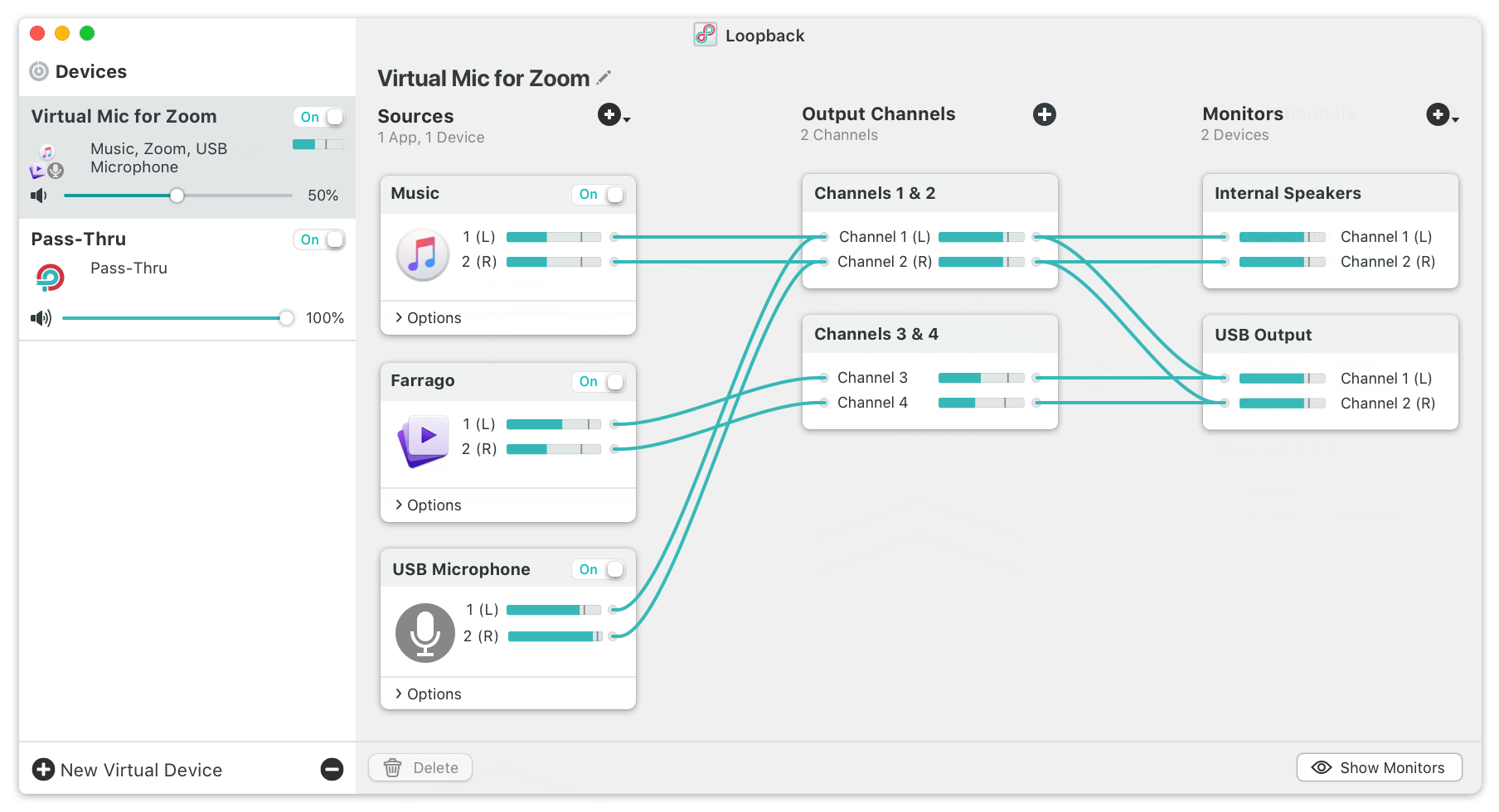The width and height of the screenshot is (1499, 812).
Task: Open the add Monitors dropdown
Action: pos(1443,115)
